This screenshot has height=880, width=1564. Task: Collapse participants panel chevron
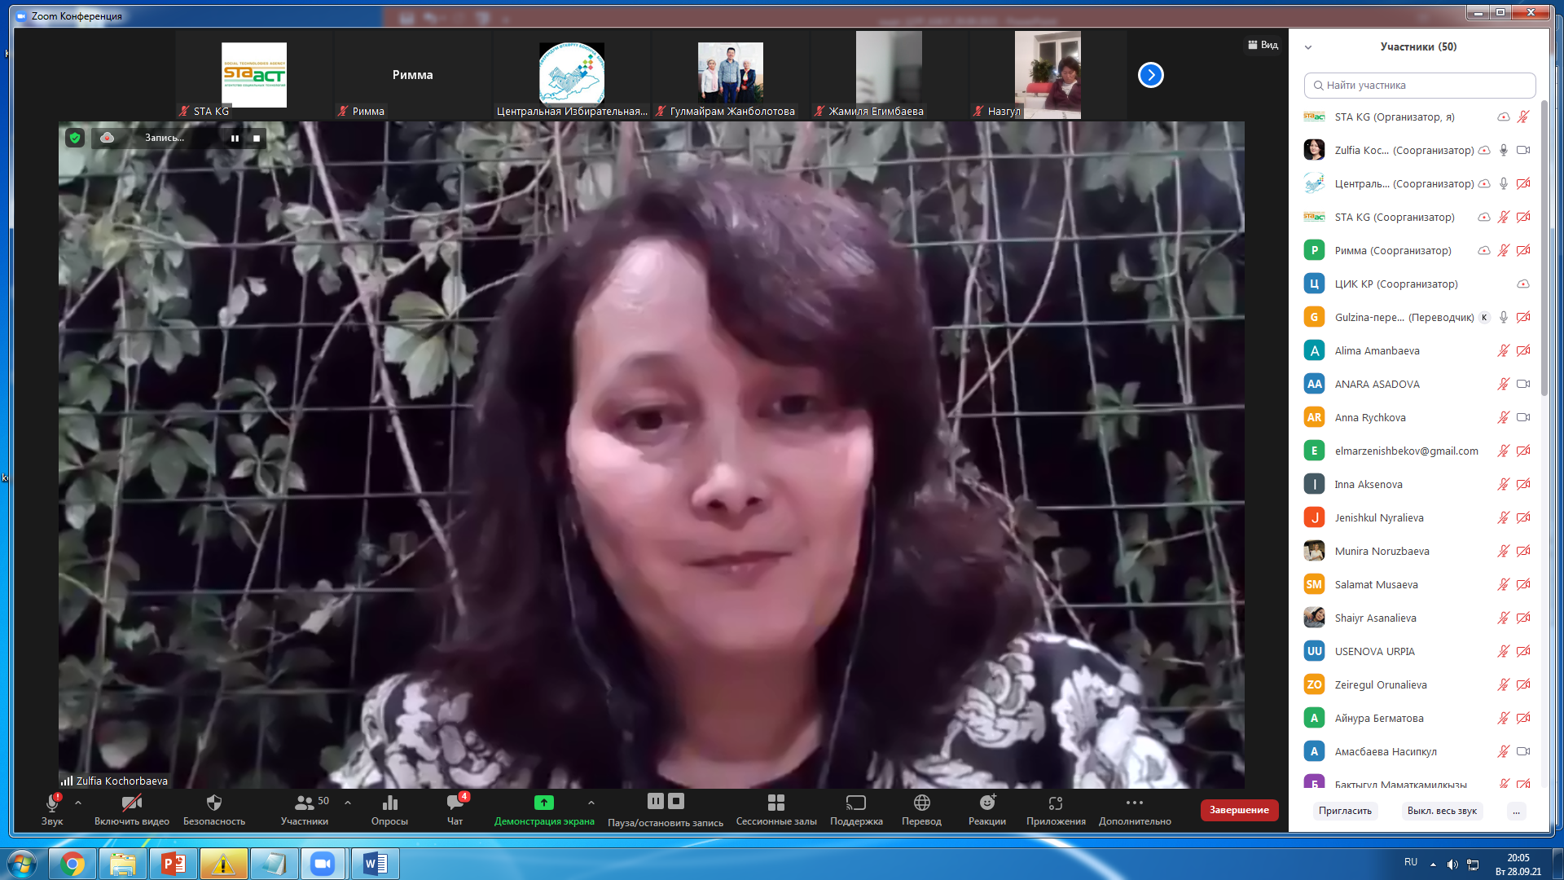(x=1308, y=47)
